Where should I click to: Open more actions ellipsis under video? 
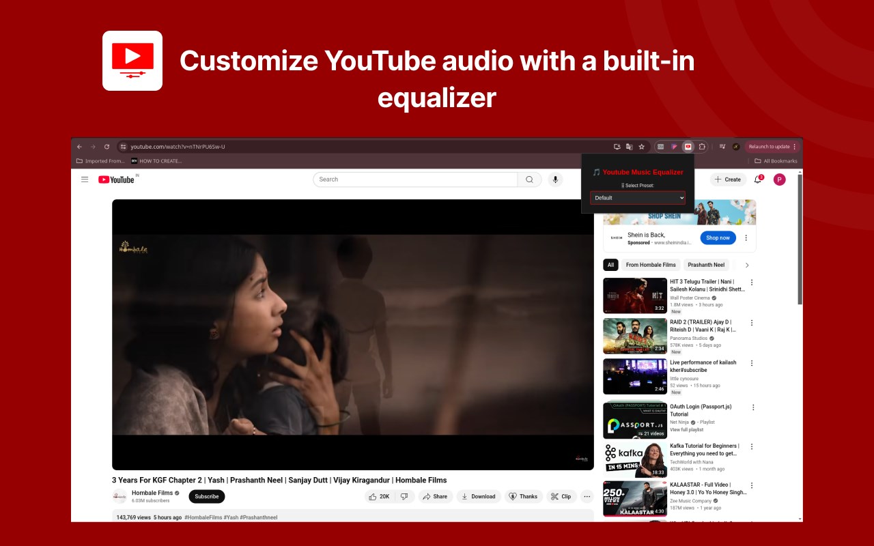coord(587,496)
